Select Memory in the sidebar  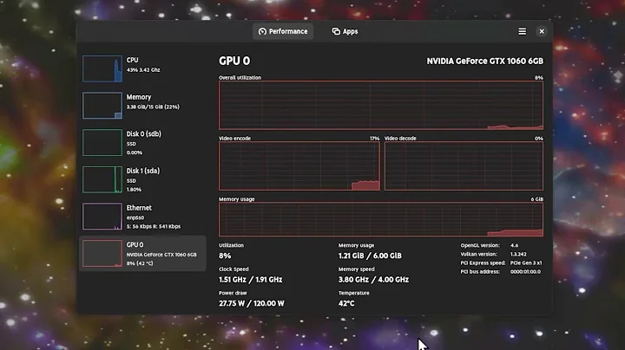pos(142,106)
